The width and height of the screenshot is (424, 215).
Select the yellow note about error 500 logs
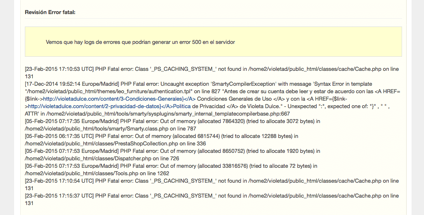click(213, 42)
